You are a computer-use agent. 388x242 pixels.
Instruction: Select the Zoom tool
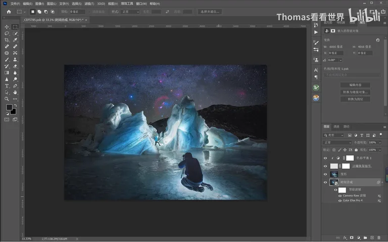7,99
